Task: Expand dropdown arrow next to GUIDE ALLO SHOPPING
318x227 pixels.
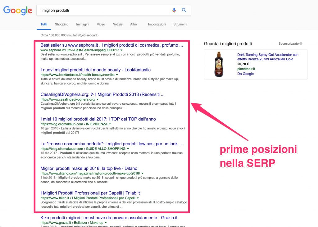Action: [128, 149]
